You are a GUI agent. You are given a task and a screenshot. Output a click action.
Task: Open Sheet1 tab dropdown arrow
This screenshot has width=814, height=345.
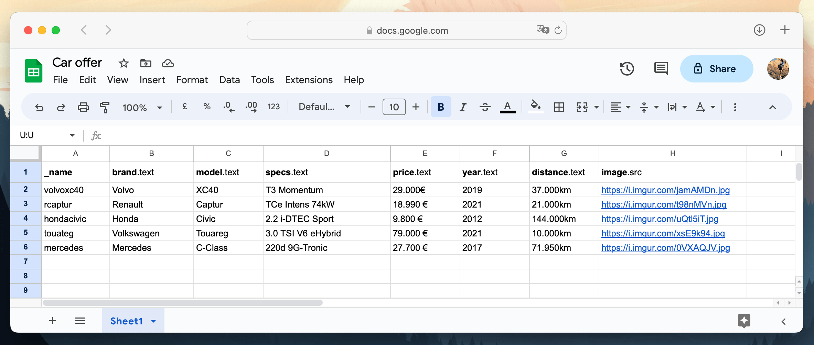(153, 321)
